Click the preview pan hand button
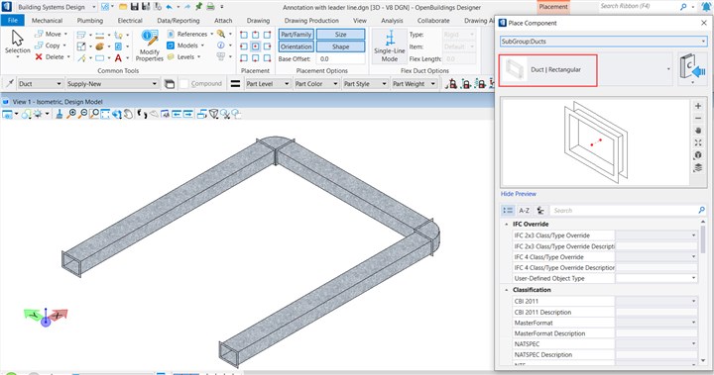 coord(697,131)
